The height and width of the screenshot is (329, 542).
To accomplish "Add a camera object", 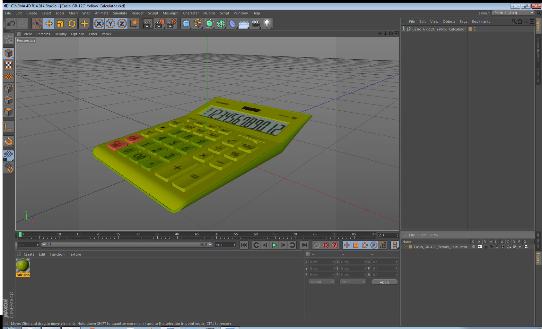I will [x=256, y=23].
